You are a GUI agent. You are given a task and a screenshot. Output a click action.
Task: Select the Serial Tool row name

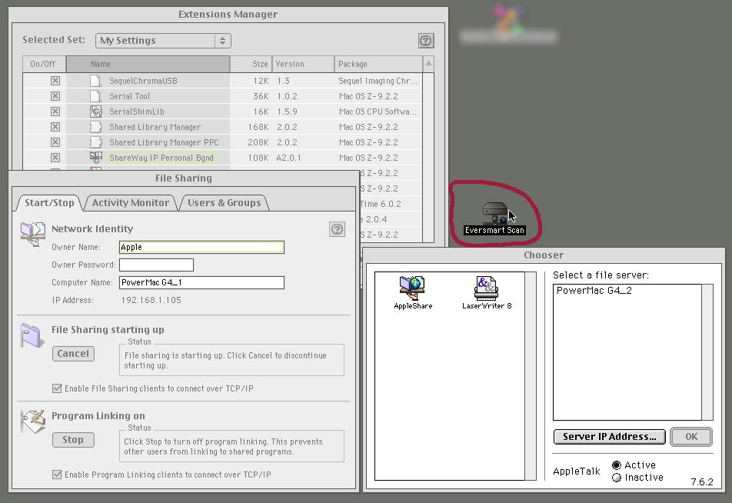tap(129, 96)
